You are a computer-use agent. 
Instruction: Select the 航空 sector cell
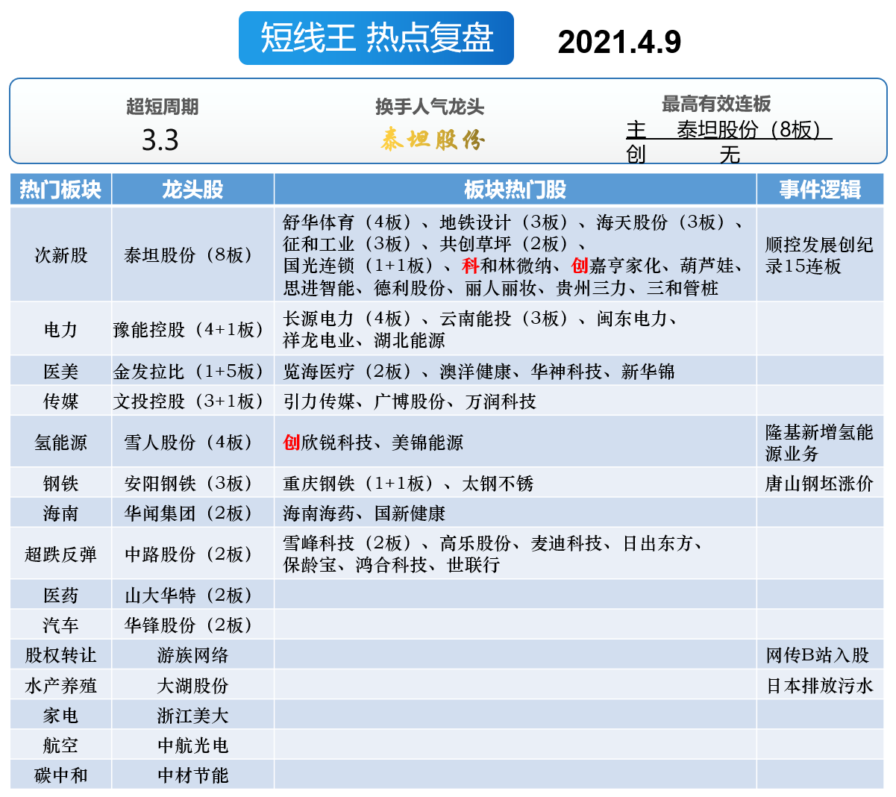pyautogui.click(x=60, y=746)
